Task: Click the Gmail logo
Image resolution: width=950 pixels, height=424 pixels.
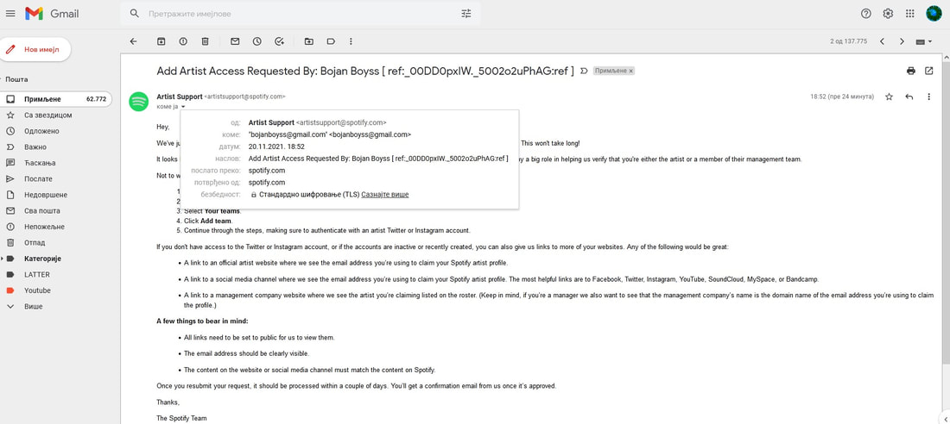Action: click(x=52, y=13)
